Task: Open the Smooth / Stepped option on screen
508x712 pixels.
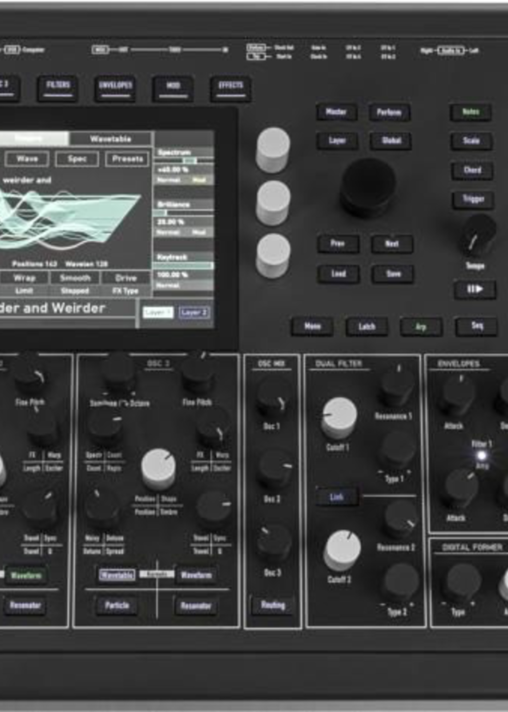Action: 75,284
